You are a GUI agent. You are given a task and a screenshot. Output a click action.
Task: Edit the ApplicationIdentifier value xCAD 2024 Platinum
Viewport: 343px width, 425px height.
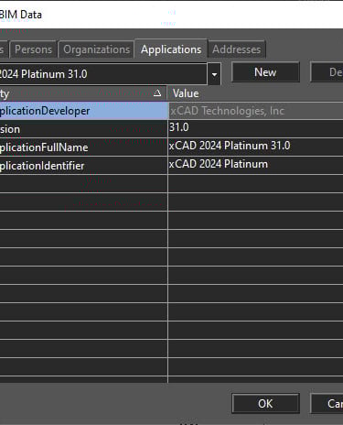255,165
